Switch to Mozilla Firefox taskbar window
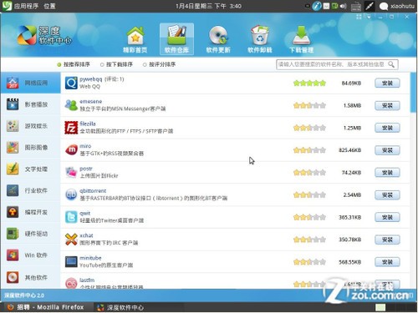418x313 pixels. pos(46,307)
